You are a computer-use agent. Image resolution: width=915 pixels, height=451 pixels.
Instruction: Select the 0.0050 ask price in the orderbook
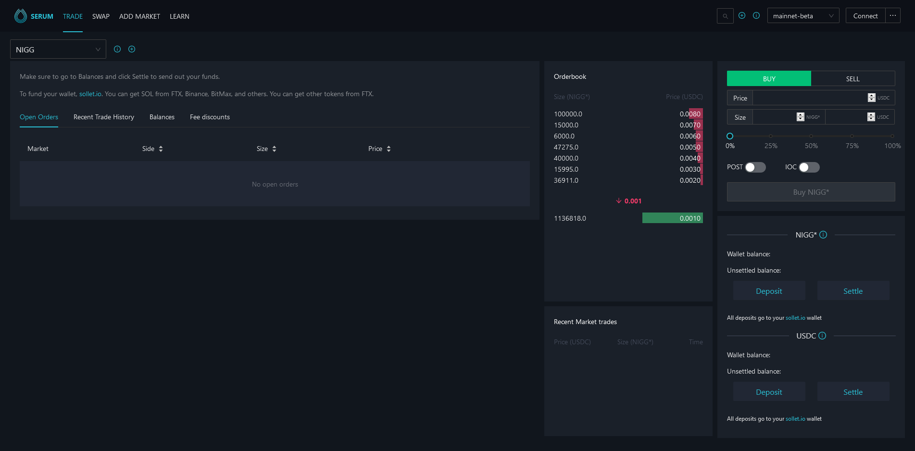(690, 147)
